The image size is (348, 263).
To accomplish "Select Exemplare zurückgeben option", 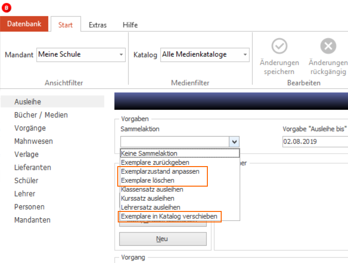I will (x=180, y=162).
